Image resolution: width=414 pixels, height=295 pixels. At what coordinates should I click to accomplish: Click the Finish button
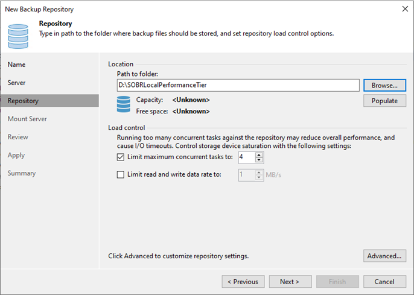[337, 282]
